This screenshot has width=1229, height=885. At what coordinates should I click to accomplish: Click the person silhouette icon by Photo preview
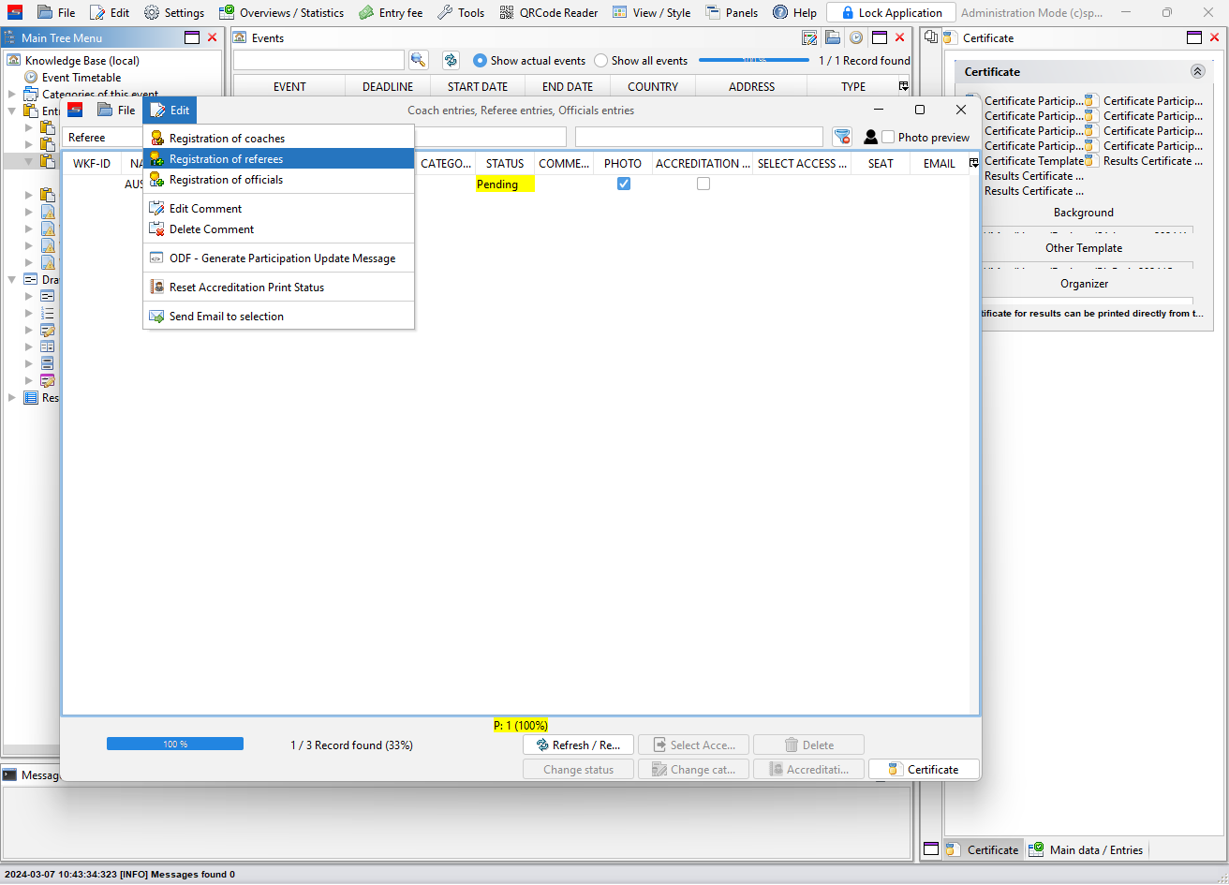[870, 137]
